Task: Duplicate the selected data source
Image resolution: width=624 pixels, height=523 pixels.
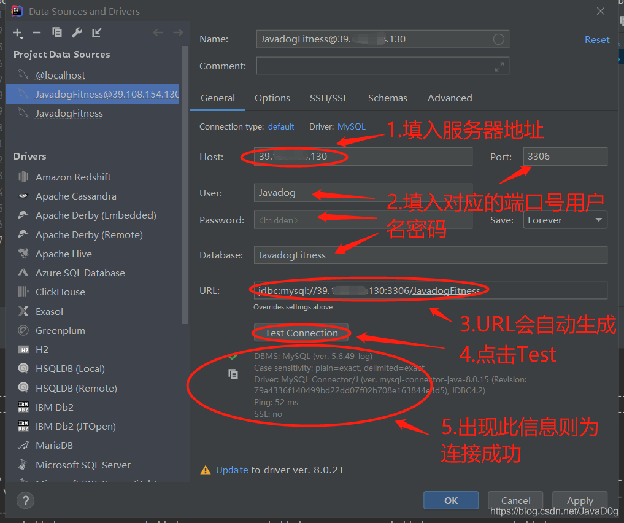Action: coord(57,33)
